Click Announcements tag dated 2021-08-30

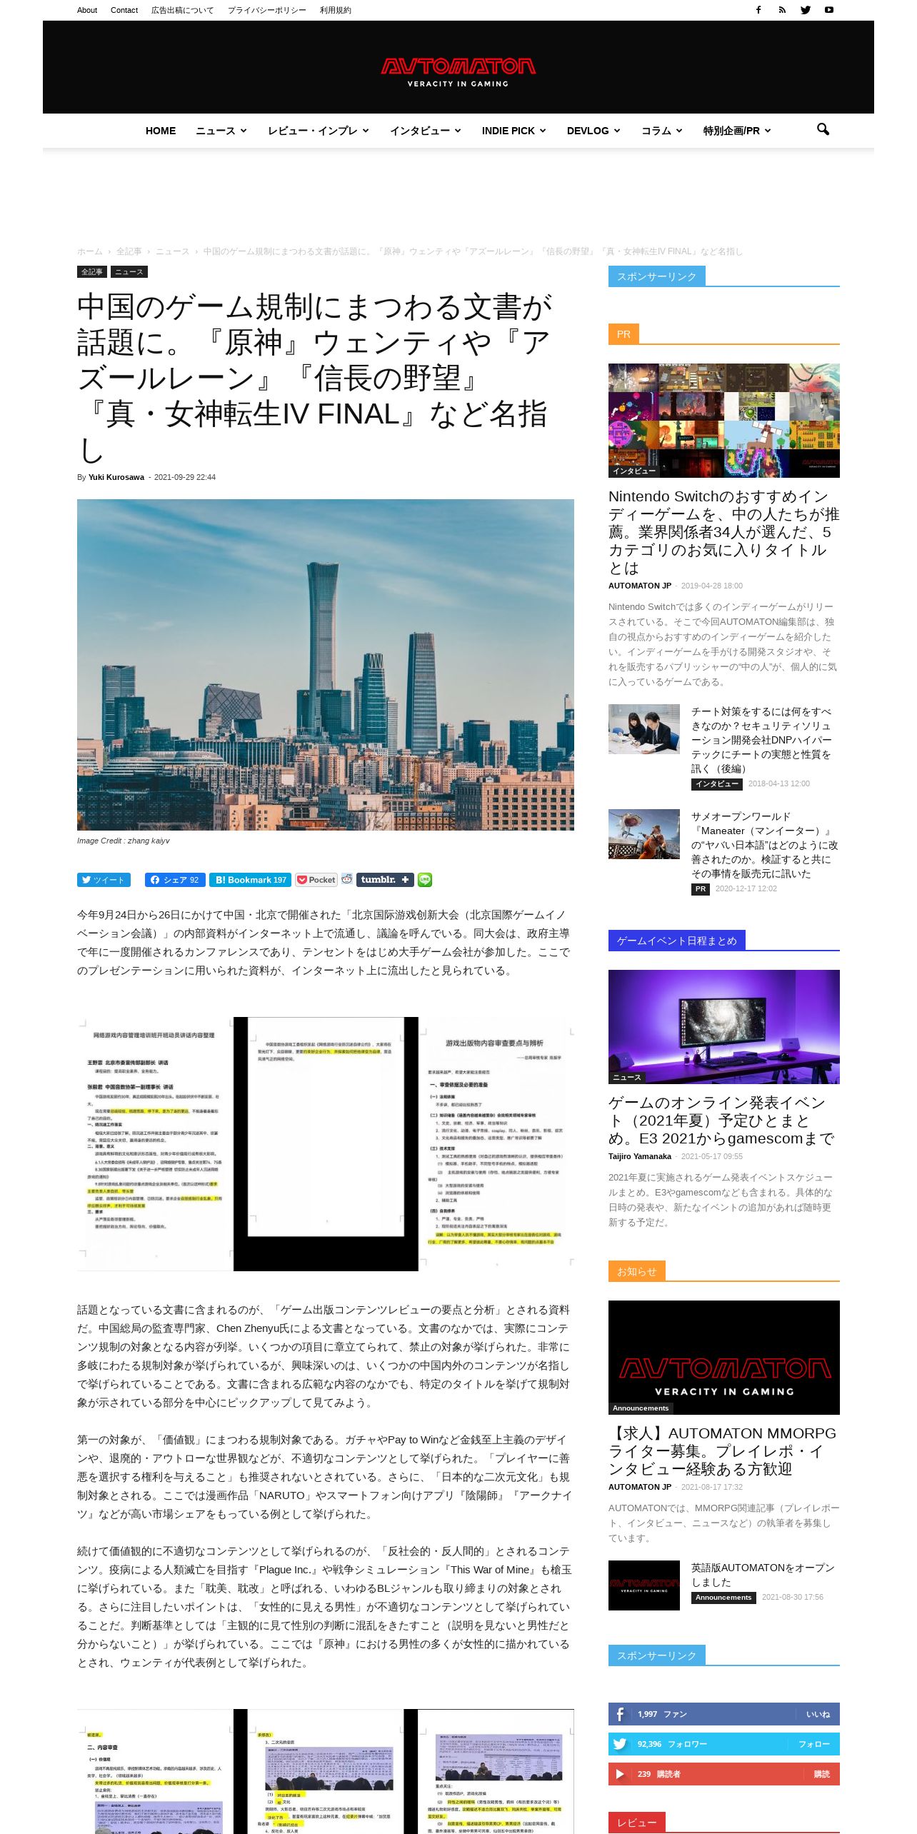coord(723,1598)
